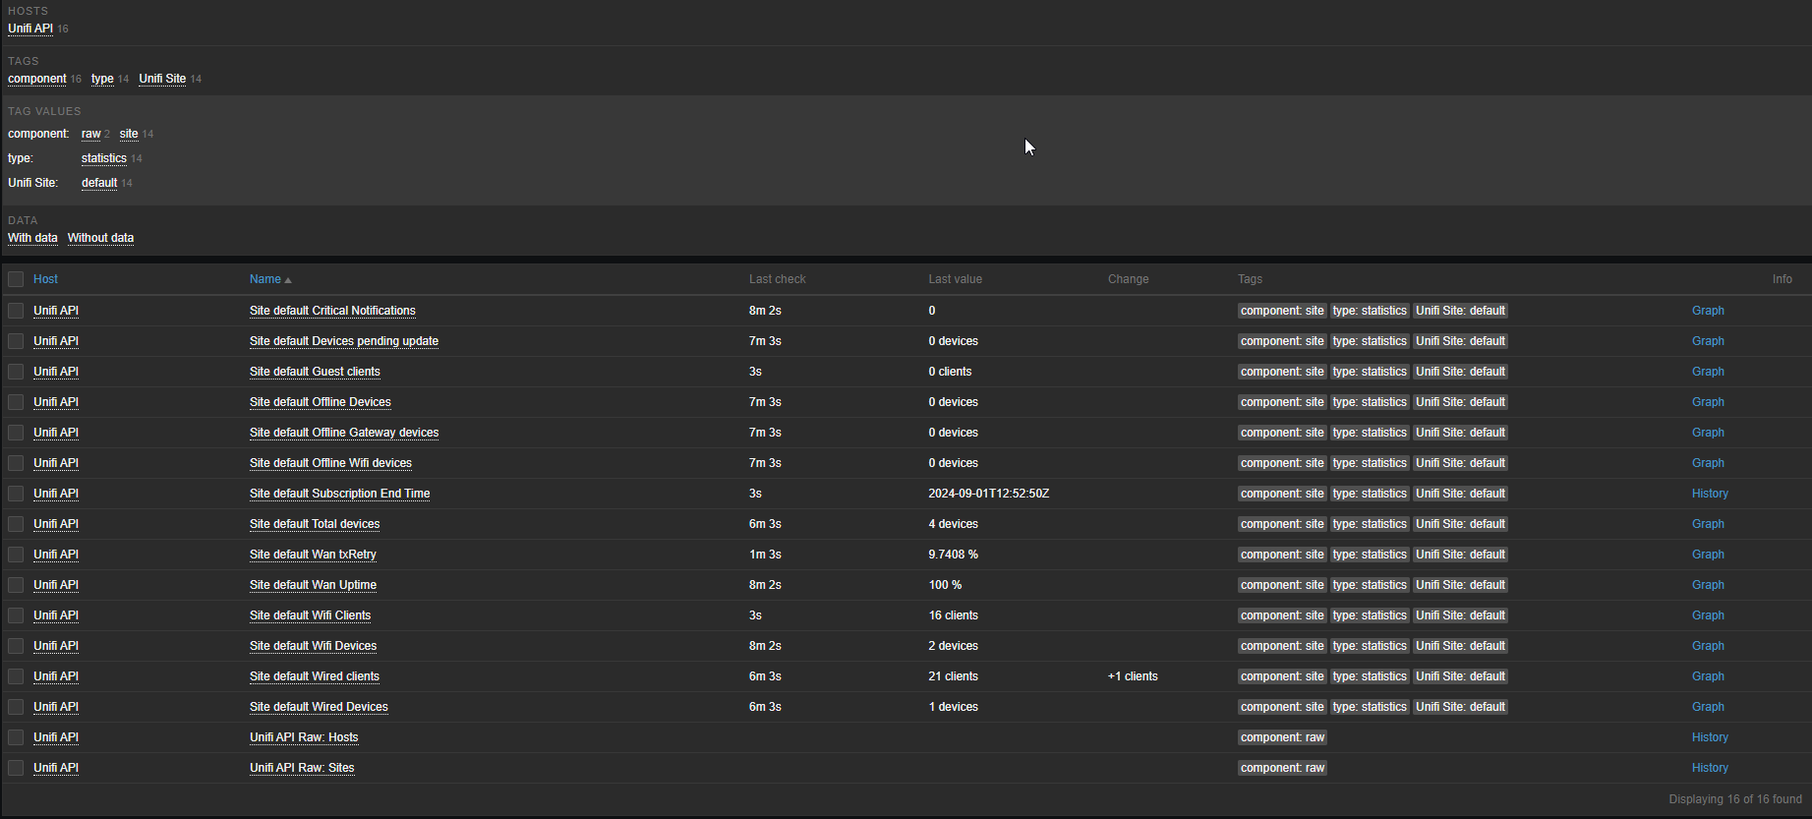The height and width of the screenshot is (819, 1812).
Task: Open Site default Wan Uptime item
Action: (x=313, y=585)
